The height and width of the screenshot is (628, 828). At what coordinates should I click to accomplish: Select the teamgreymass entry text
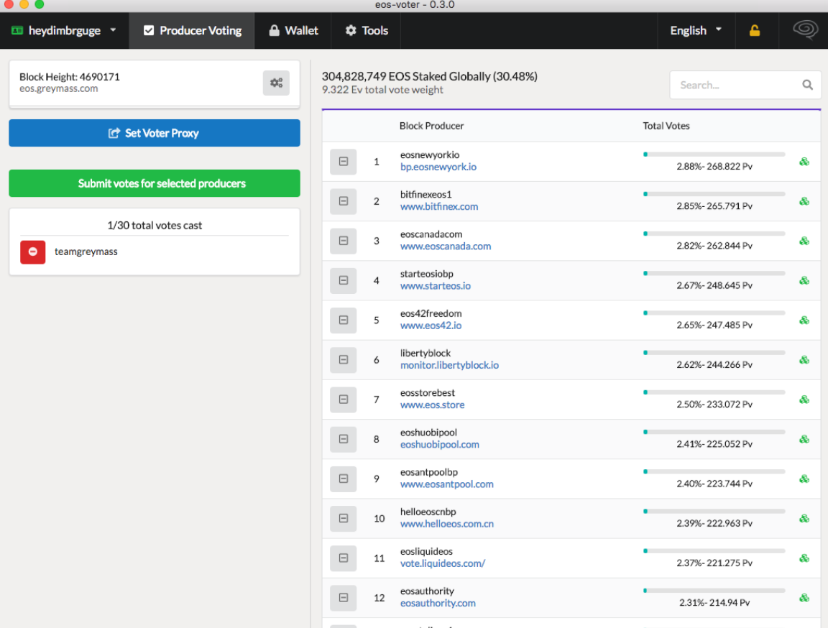86,251
